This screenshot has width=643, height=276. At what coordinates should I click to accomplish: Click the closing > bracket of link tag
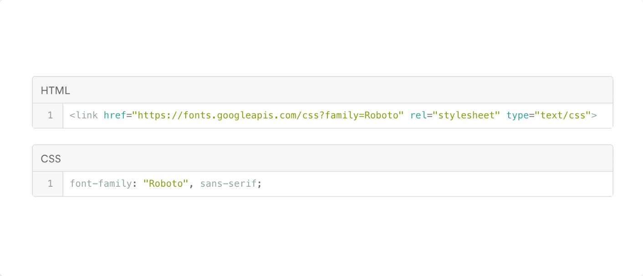tap(594, 116)
